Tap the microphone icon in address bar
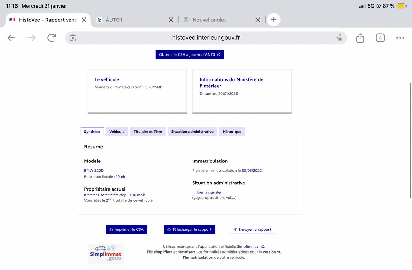The width and height of the screenshot is (412, 270). click(x=340, y=38)
